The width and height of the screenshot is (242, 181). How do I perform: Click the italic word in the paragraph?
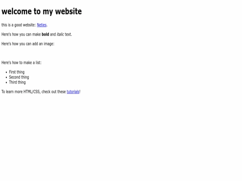60,34
